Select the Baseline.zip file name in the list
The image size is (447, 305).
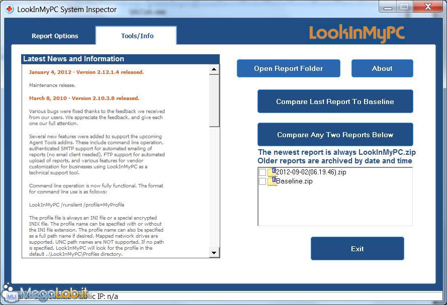(294, 181)
